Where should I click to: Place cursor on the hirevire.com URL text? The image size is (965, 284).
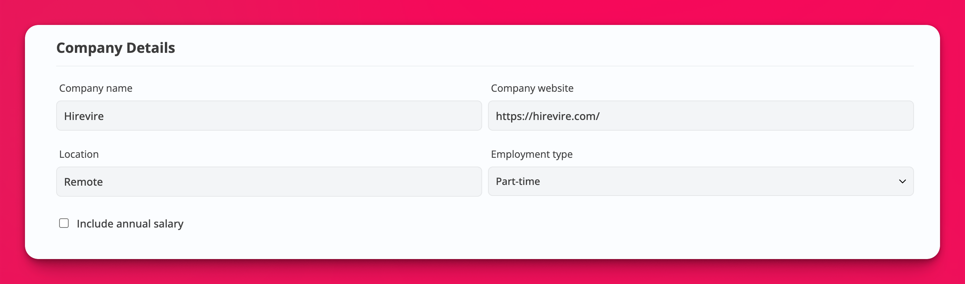click(x=547, y=116)
